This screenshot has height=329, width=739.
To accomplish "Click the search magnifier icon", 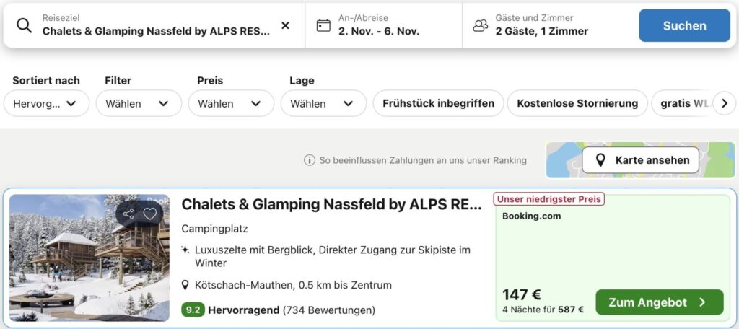I will pyautogui.click(x=24, y=25).
